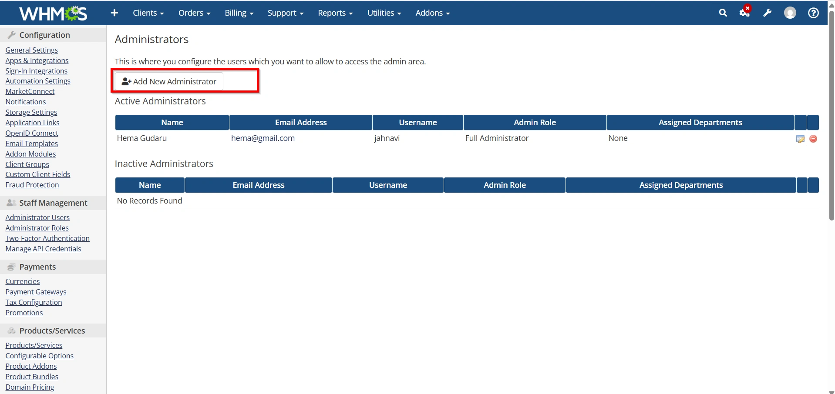Image resolution: width=835 pixels, height=394 pixels.
Task: Expand the Billing menu
Action: (239, 13)
